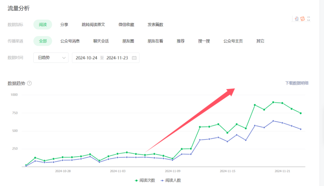Select 全部 channel filter
Viewport: 324px width, 186px height.
click(x=43, y=41)
